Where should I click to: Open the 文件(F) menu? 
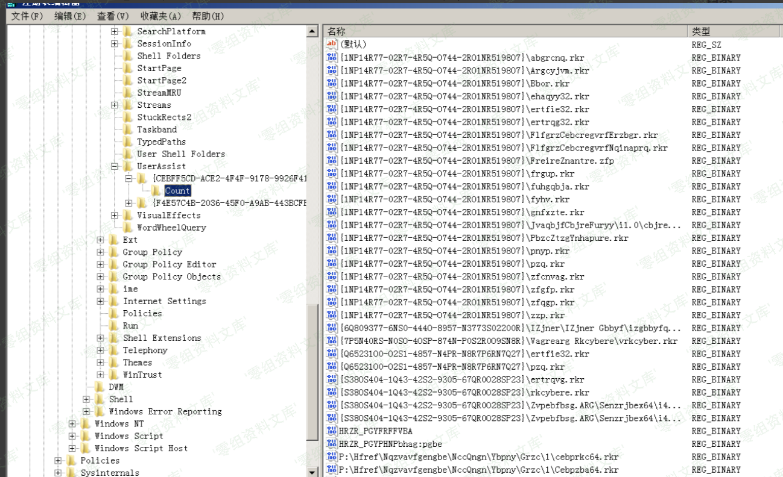28,16
